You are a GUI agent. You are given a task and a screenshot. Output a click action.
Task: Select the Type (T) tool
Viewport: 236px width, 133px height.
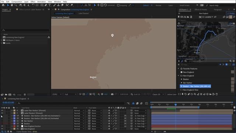49,5
